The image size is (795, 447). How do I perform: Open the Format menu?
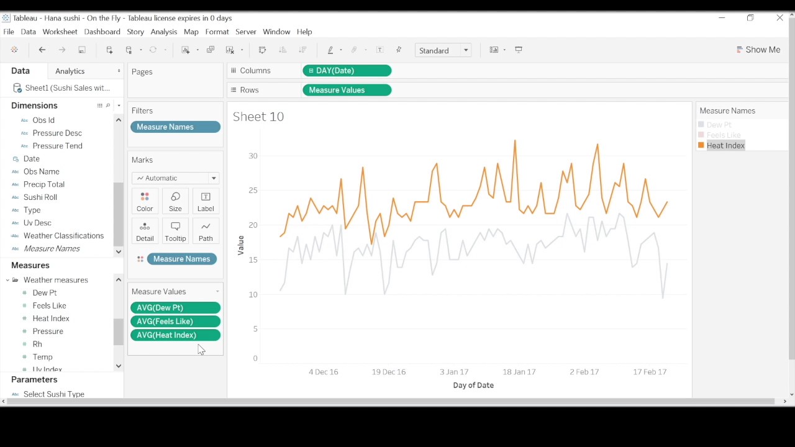(x=217, y=32)
